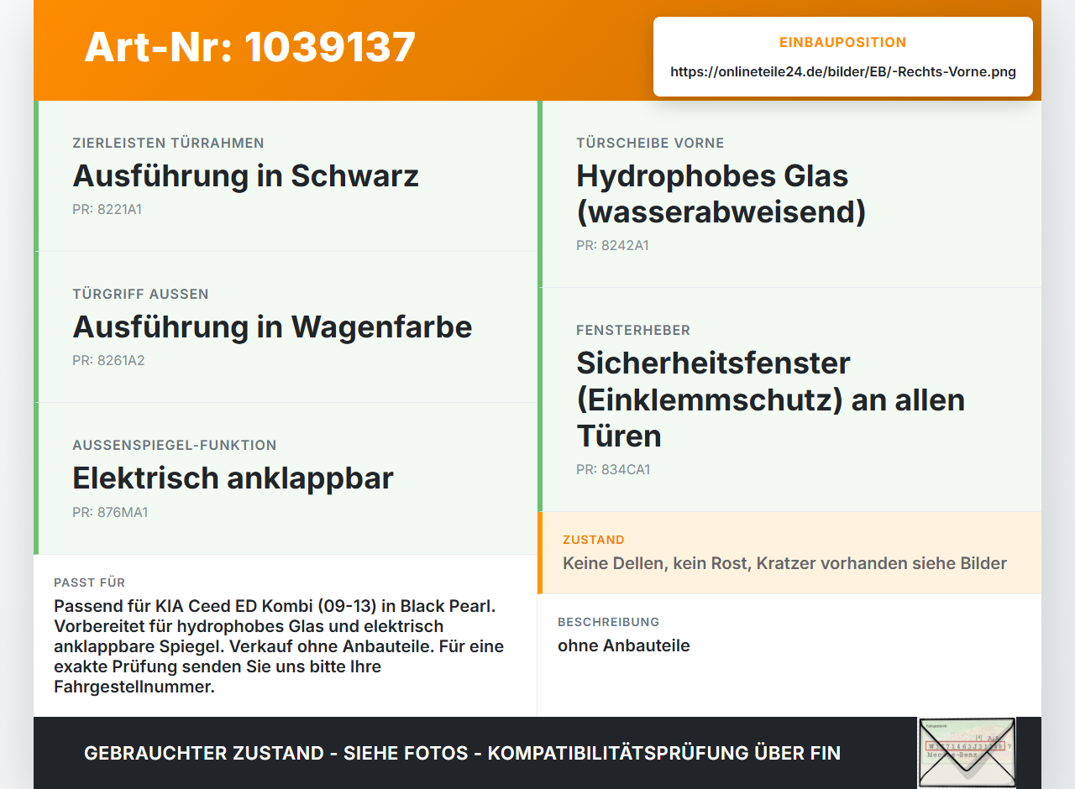
Task: Click the PR: 8242A1 code
Action: (612, 245)
